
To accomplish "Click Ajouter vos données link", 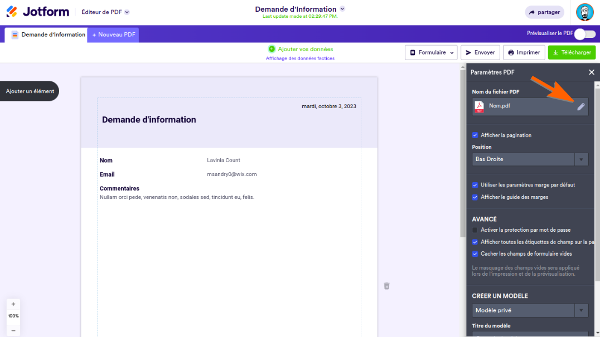I will click(306, 49).
